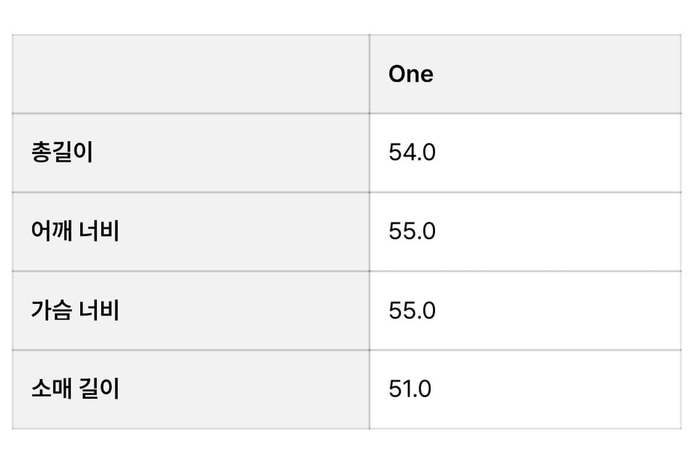Select the 51.0 value for 소매 길이

click(409, 389)
